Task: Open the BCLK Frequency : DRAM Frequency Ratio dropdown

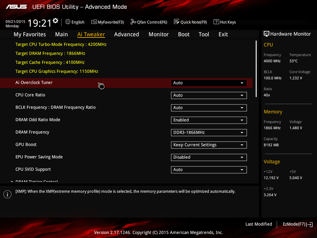Action: point(209,108)
